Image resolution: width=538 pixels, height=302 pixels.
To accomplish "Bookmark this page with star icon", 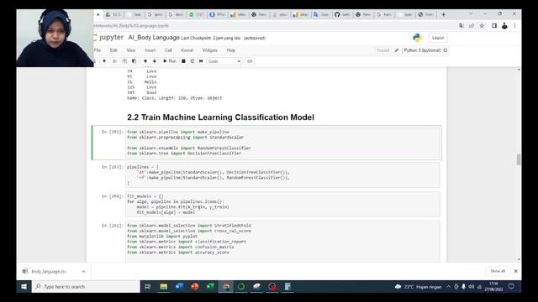I will [x=482, y=26].
